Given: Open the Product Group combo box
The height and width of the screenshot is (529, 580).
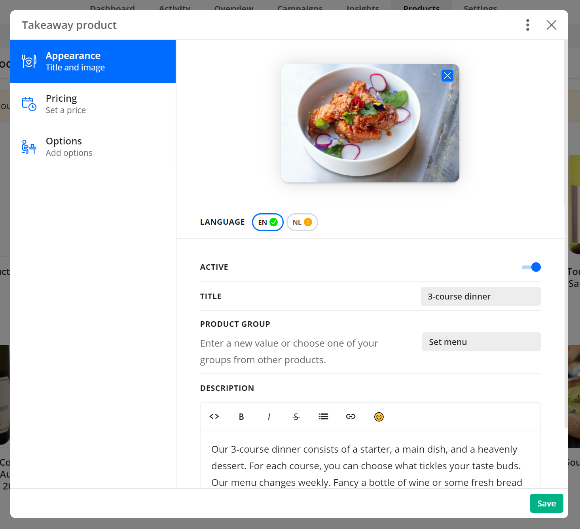Looking at the screenshot, I should (x=481, y=342).
